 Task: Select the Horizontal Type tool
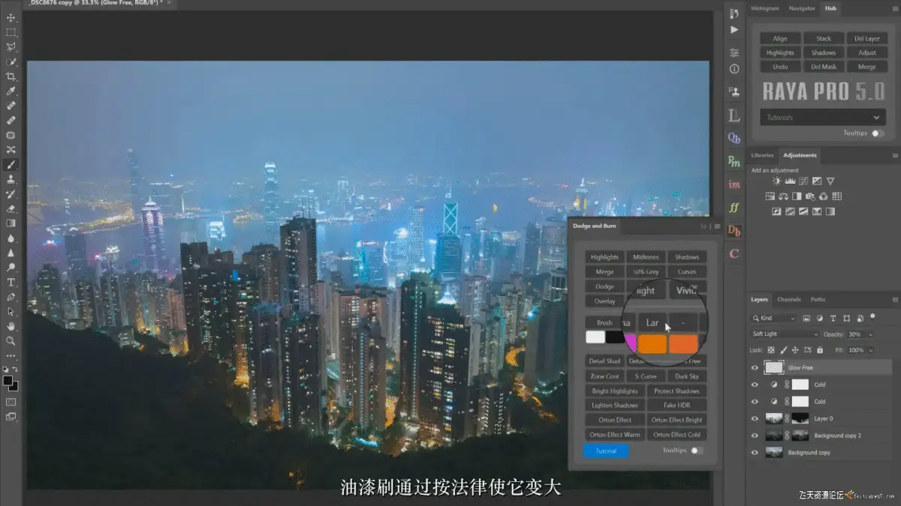(11, 282)
